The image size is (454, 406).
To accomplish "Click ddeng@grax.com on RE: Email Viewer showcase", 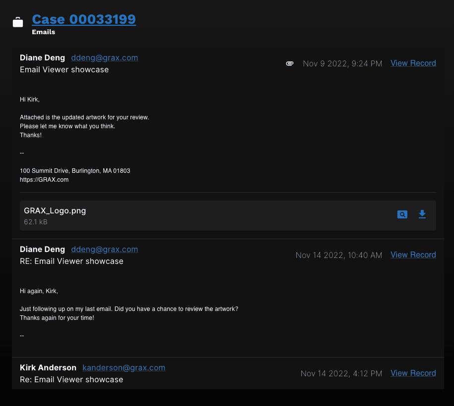I will click(x=105, y=250).
